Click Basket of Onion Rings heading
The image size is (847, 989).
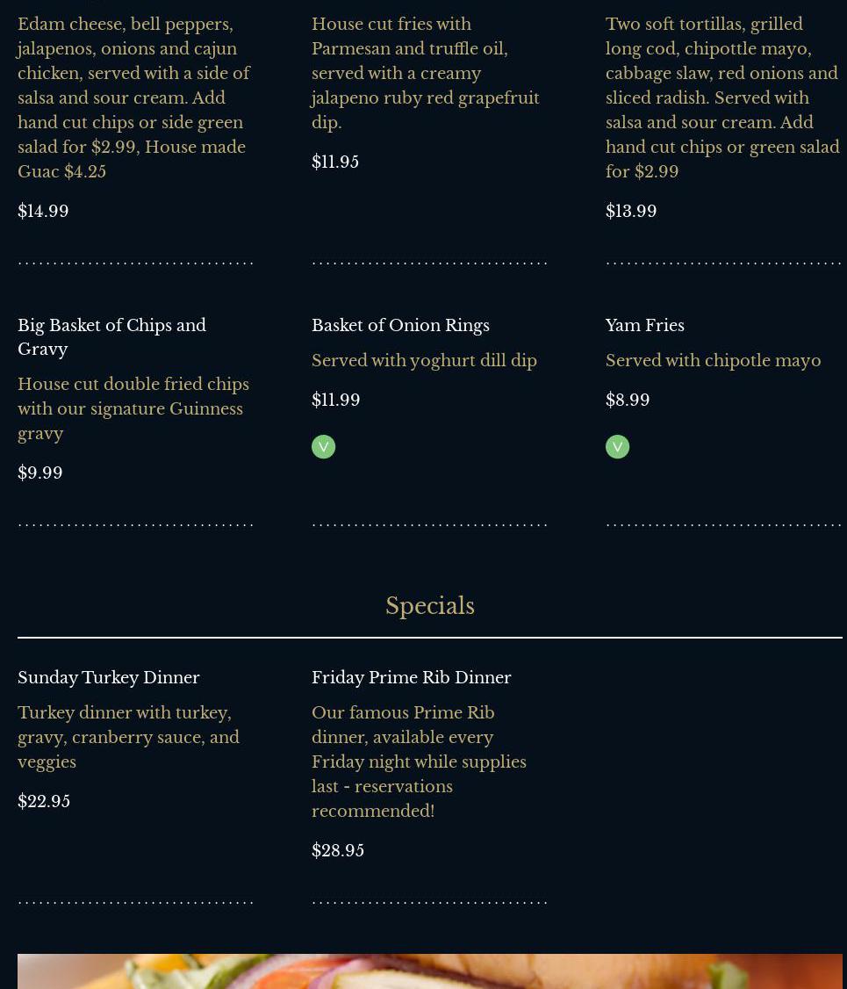400,325
